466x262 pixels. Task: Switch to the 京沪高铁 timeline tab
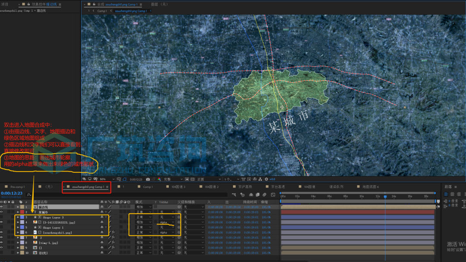[x=245, y=187]
